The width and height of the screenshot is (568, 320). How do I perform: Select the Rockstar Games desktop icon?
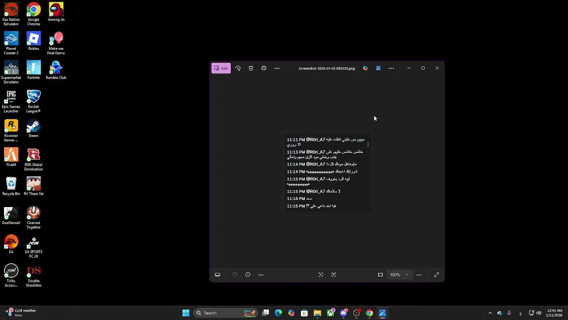(x=11, y=130)
